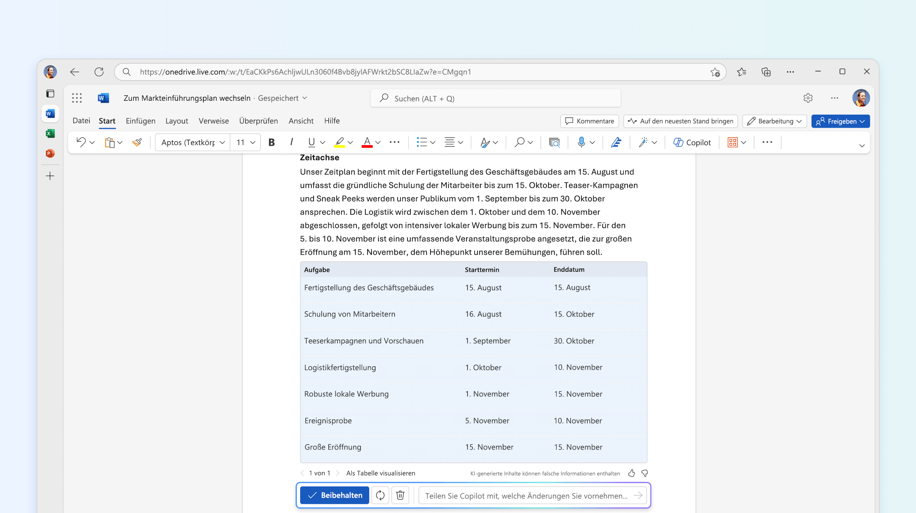The image size is (916, 513).
Task: Click the Designer magic wand icon
Action: coord(643,142)
